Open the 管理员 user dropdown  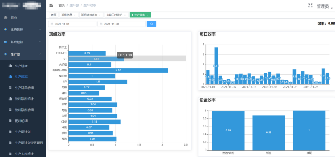324,6
